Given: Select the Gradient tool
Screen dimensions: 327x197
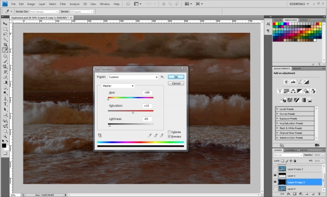Looking at the screenshot, I should point(5,82).
